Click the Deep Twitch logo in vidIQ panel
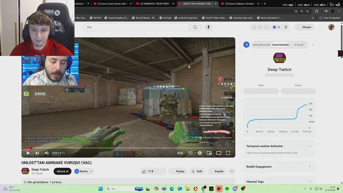This screenshot has height=193, width=343. [x=279, y=58]
